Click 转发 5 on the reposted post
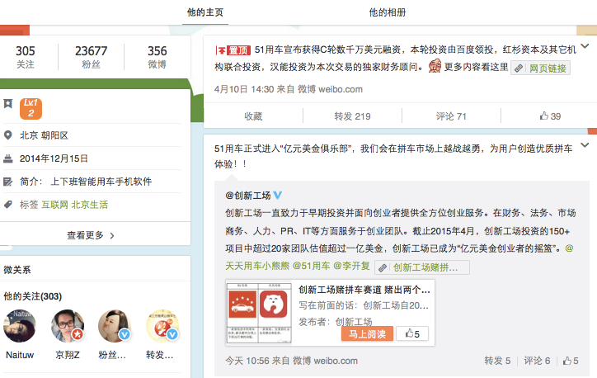 coord(497,361)
